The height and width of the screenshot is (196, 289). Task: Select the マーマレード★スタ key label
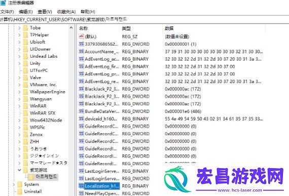click(x=49, y=163)
